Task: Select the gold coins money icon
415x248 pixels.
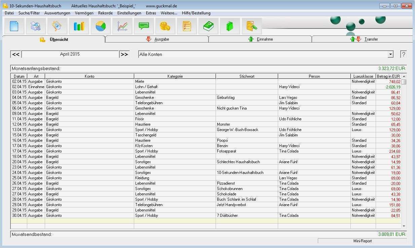Action: [x=165, y=26]
